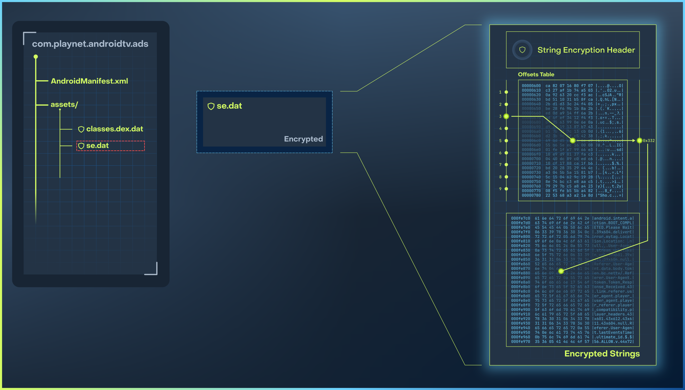Image resolution: width=685 pixels, height=390 pixels.
Task: Click the Offsets Table label
Action: 536,74
